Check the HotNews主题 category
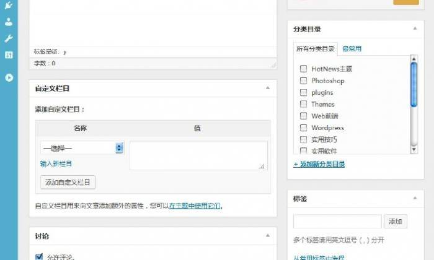This screenshot has width=434, height=260. click(x=304, y=69)
